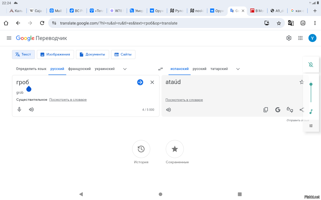Image resolution: width=321 pixels, height=200 pixels.
Task: Activate the voice input microphone
Action: tap(19, 109)
